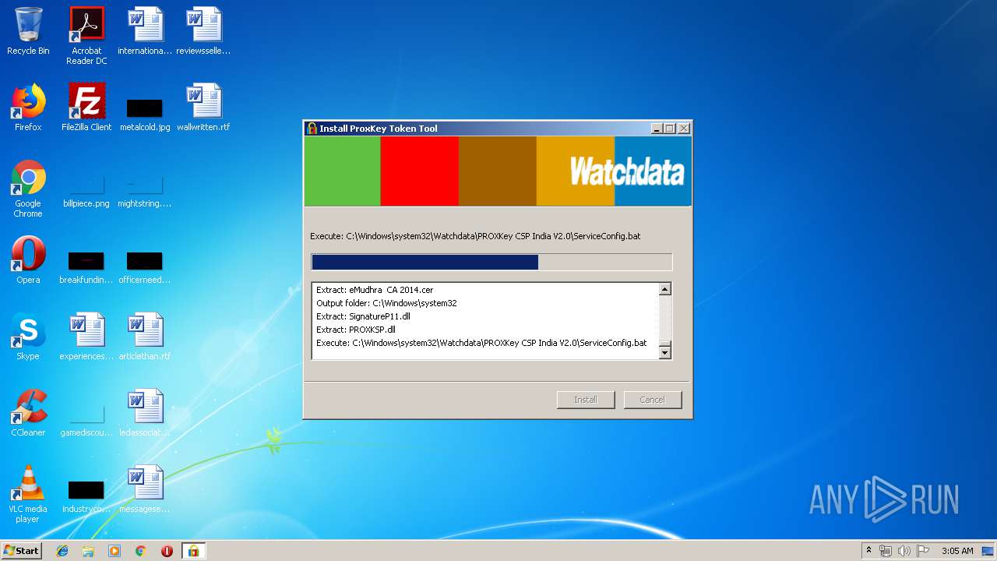The width and height of the screenshot is (997, 561).
Task: Select the articlethan.rtf document icon
Action: tap(145, 337)
